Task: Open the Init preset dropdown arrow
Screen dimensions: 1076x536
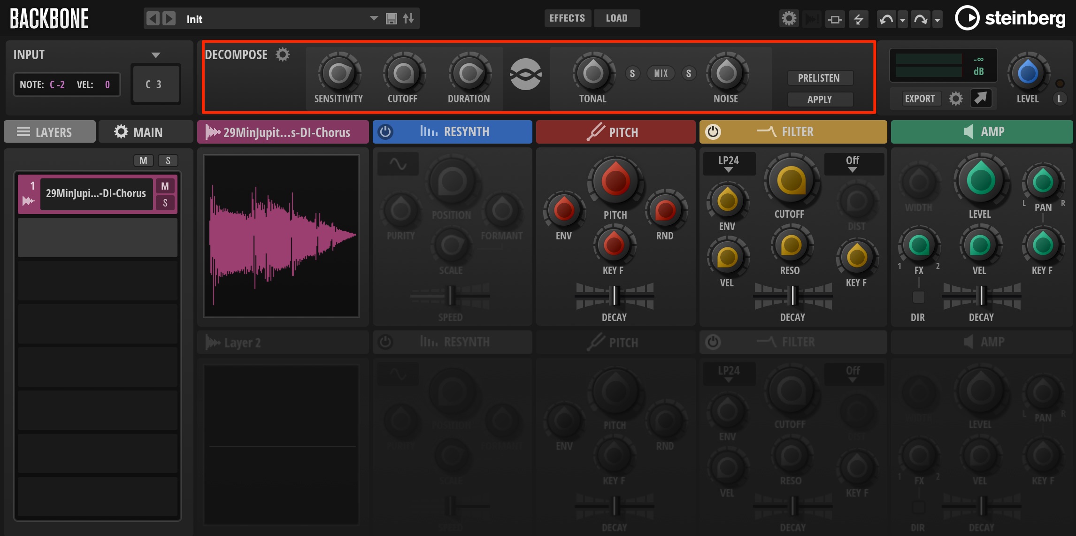Action: coord(374,18)
